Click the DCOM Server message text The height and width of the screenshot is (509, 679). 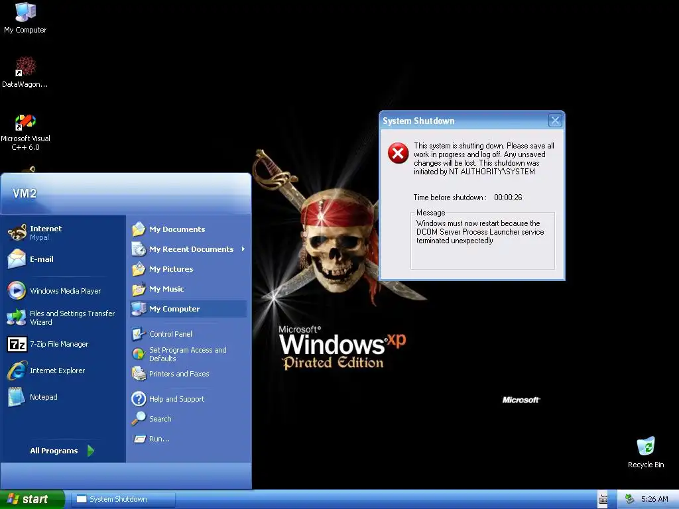coord(480,232)
